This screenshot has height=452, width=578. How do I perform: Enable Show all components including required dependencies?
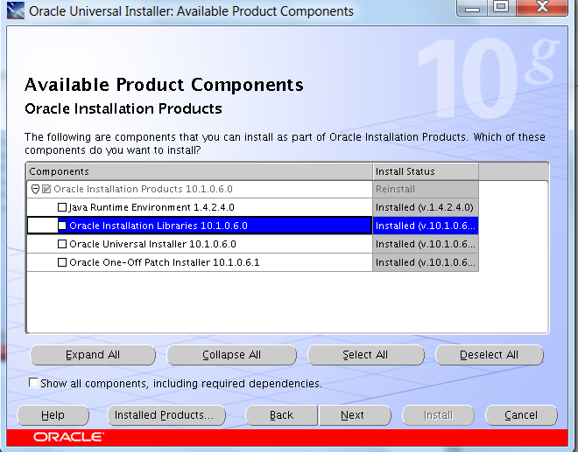33,383
